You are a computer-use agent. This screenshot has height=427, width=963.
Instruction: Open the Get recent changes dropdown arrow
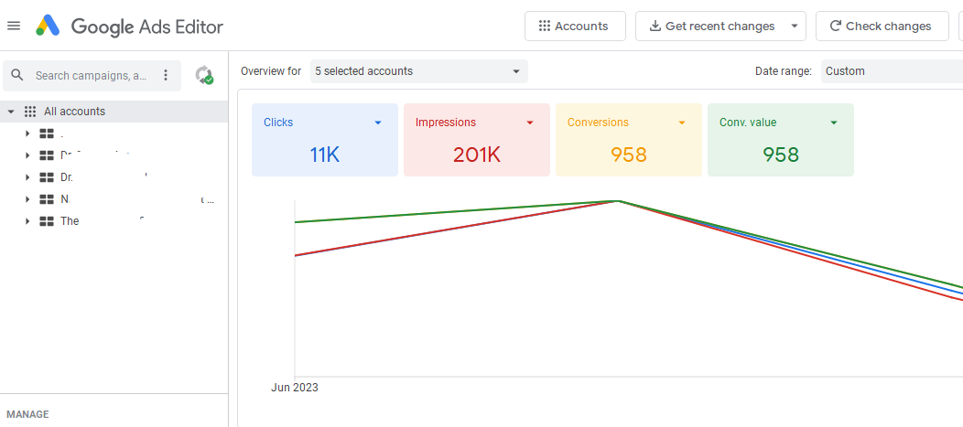(794, 27)
